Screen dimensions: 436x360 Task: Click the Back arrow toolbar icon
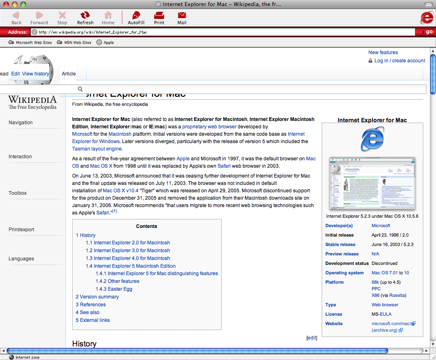(16, 15)
